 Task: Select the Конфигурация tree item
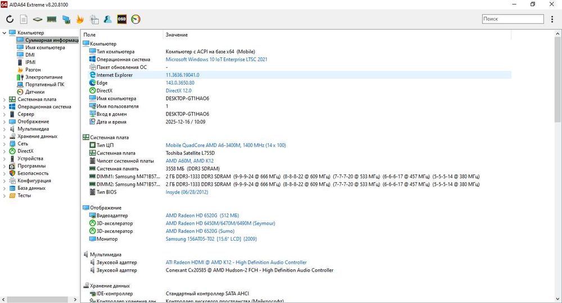click(x=34, y=181)
